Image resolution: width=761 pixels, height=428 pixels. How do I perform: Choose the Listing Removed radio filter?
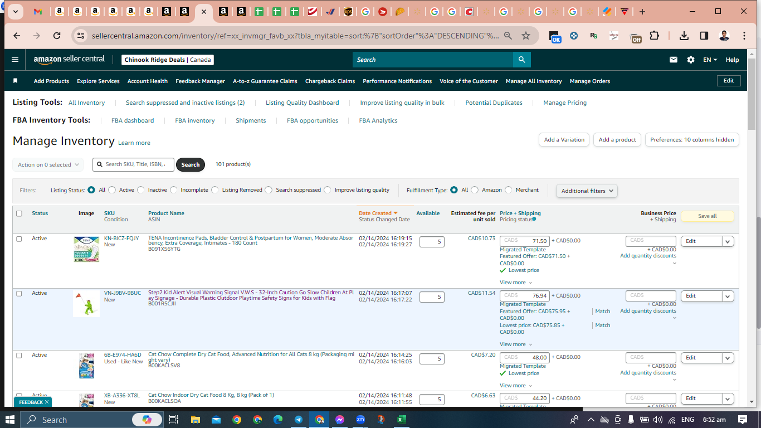pos(215,190)
